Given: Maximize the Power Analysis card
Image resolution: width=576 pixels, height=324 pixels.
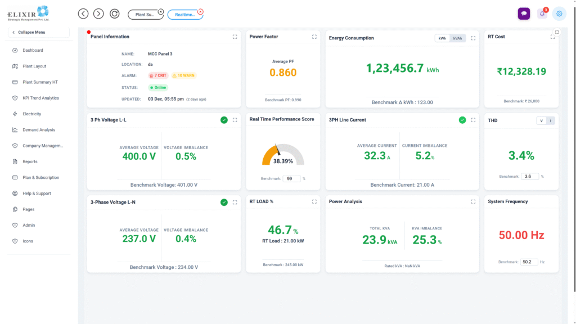Looking at the screenshot, I should pos(473,201).
